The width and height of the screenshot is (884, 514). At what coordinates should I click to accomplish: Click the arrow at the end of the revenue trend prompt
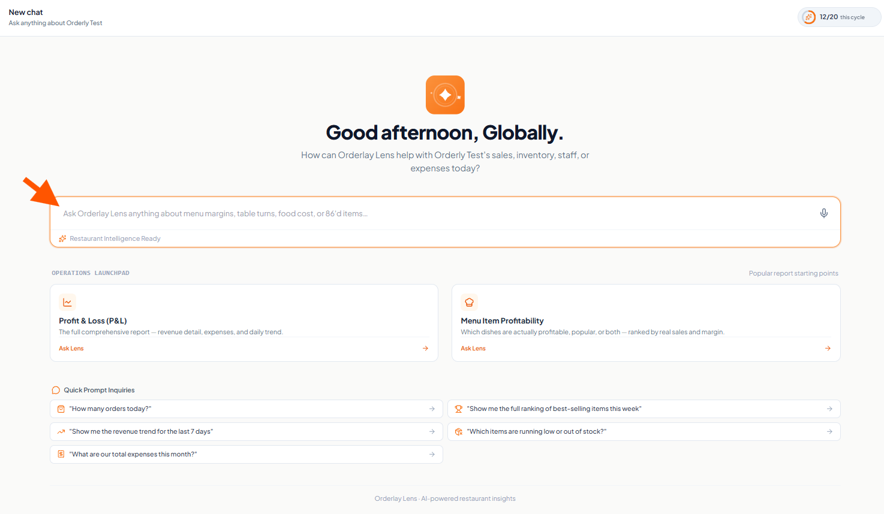tap(432, 432)
